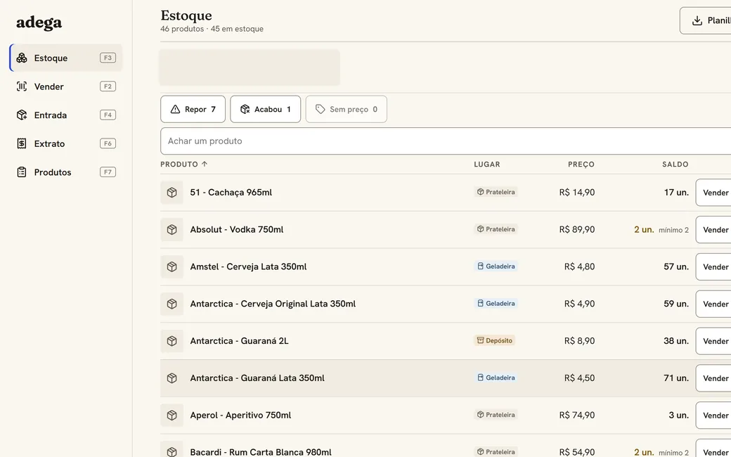Select product name Aperol - Aperitivo 750ml

click(240, 415)
